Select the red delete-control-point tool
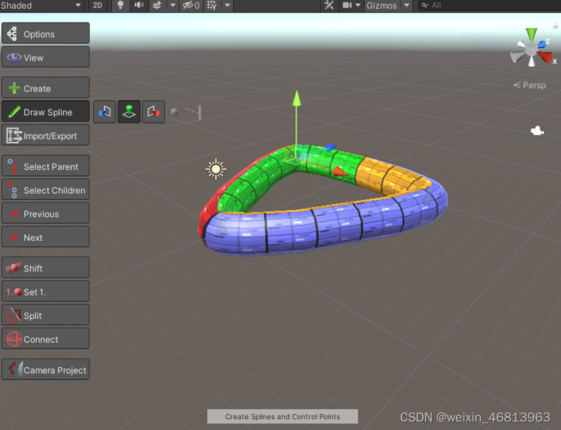561x430 pixels. (153, 111)
